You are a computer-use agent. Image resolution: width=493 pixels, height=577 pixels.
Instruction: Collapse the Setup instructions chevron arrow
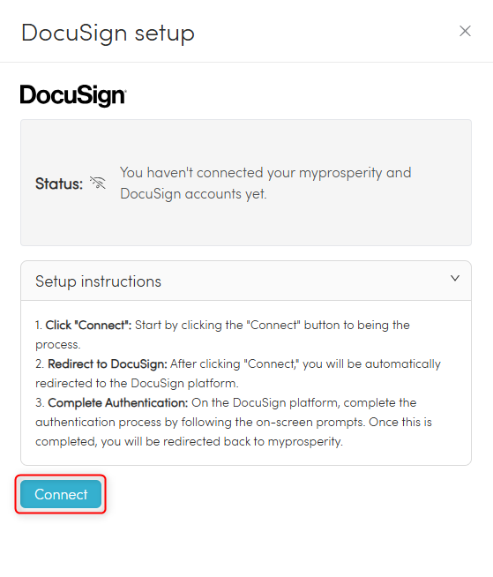point(455,278)
